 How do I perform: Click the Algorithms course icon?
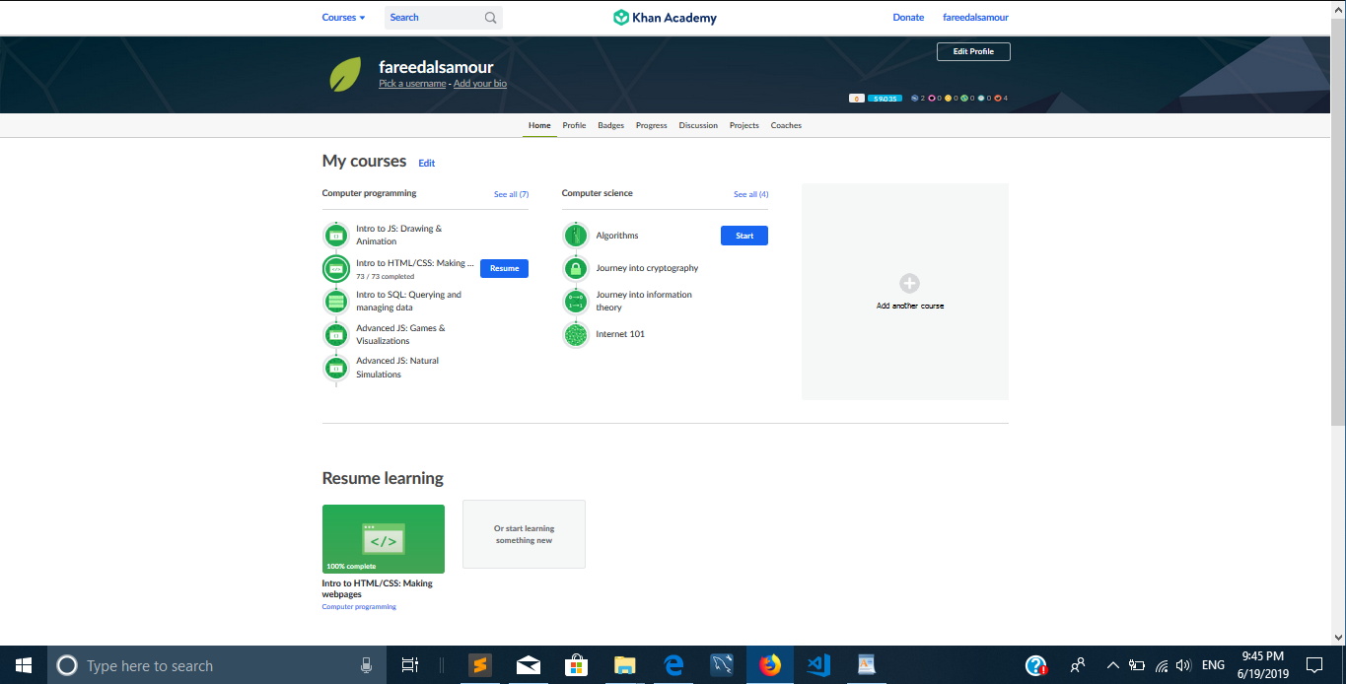(575, 236)
